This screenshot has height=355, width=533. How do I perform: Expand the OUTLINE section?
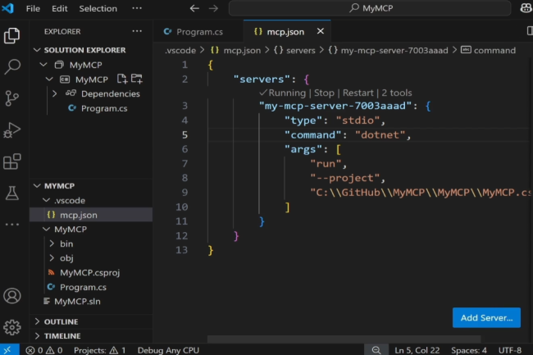tap(37, 321)
